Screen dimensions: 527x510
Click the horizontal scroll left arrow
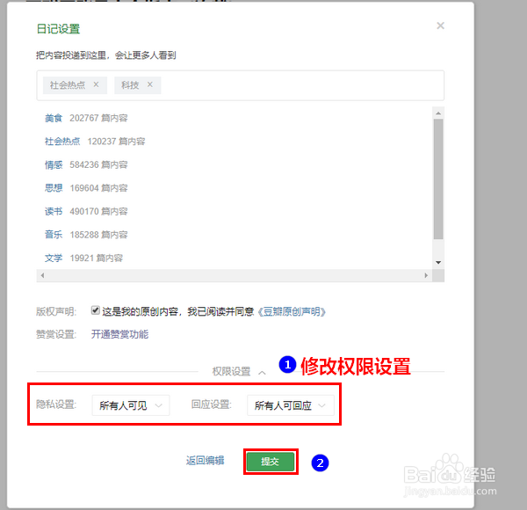[x=42, y=275]
